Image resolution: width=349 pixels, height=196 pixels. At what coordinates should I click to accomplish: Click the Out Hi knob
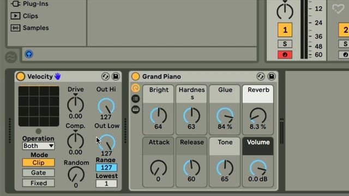(106, 106)
